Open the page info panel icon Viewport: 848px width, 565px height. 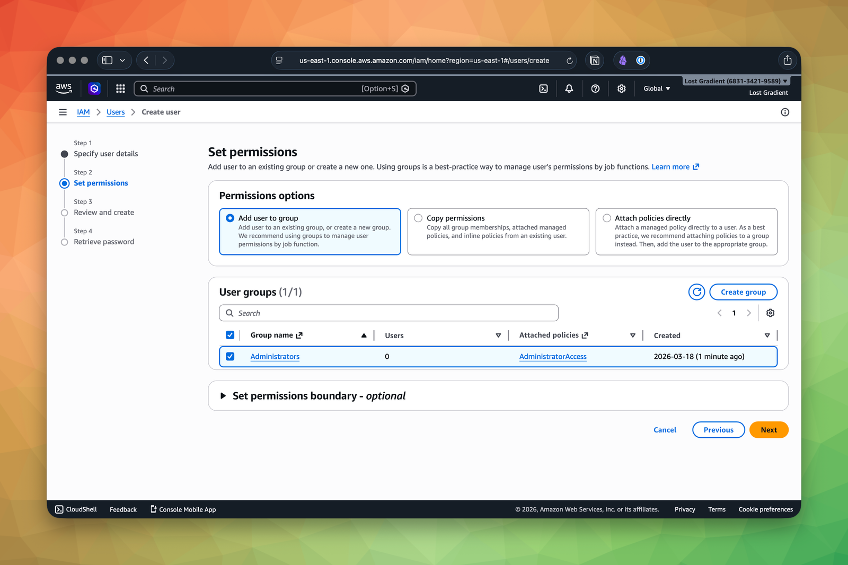785,112
